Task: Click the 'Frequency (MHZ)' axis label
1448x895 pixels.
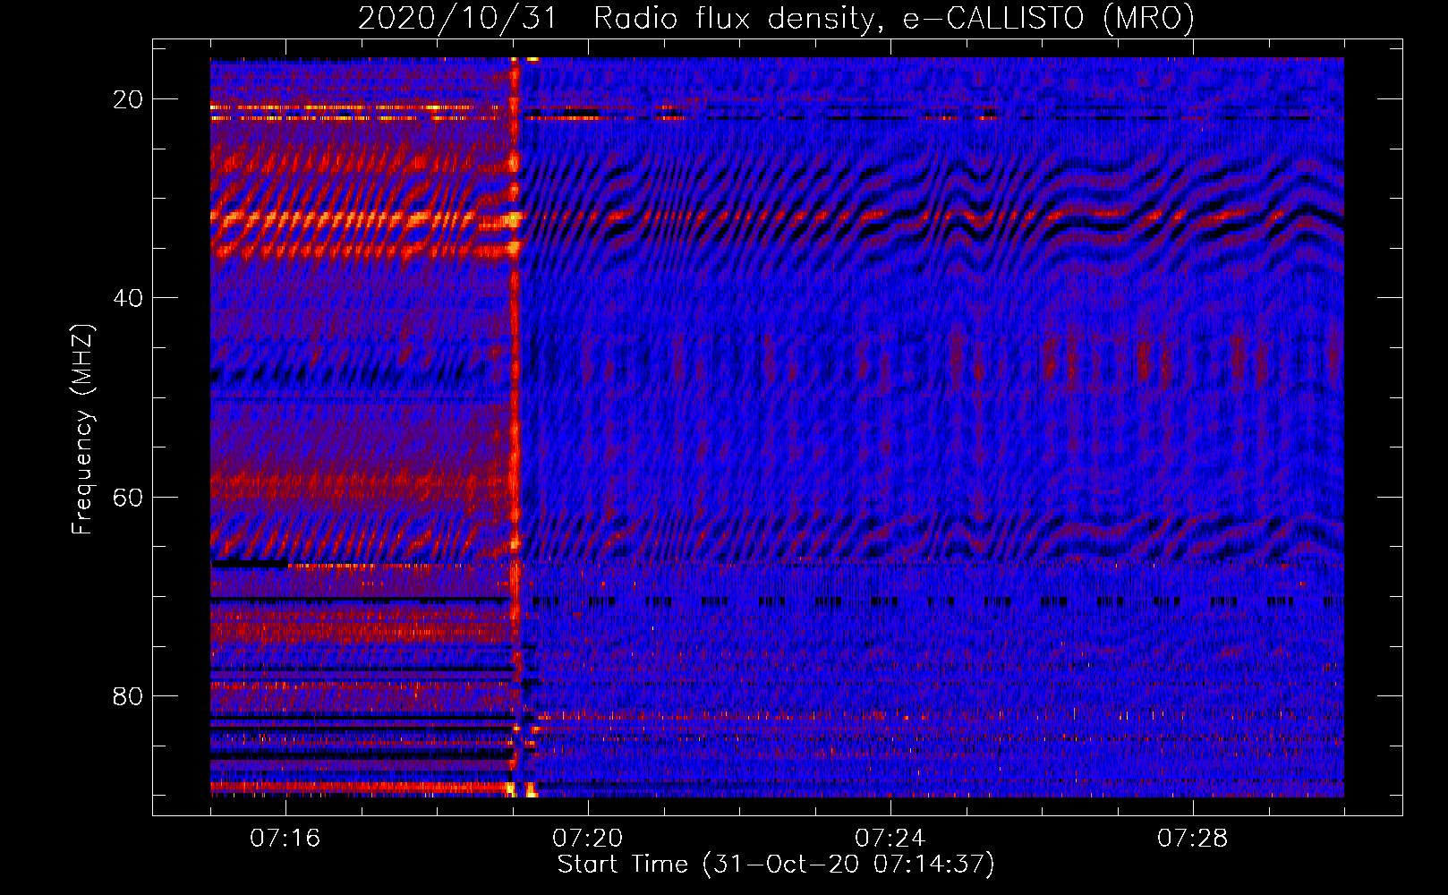Action: tap(82, 430)
